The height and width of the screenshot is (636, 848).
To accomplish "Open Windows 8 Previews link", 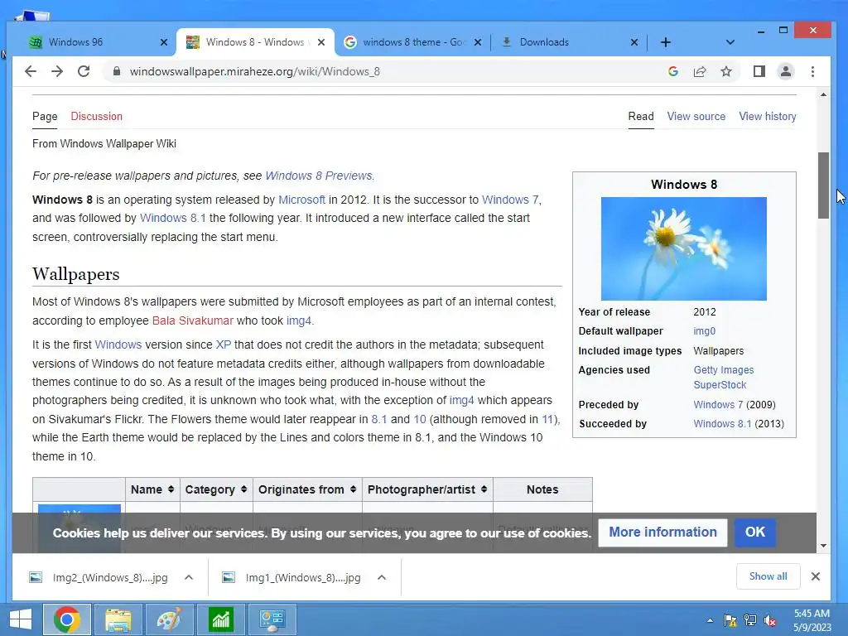I will click(319, 176).
